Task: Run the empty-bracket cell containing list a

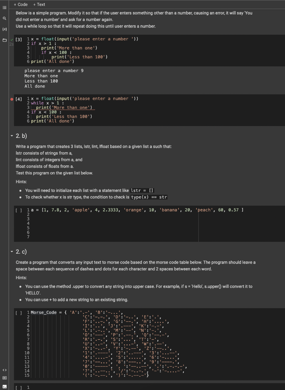Action: pyautogui.click(x=19, y=210)
